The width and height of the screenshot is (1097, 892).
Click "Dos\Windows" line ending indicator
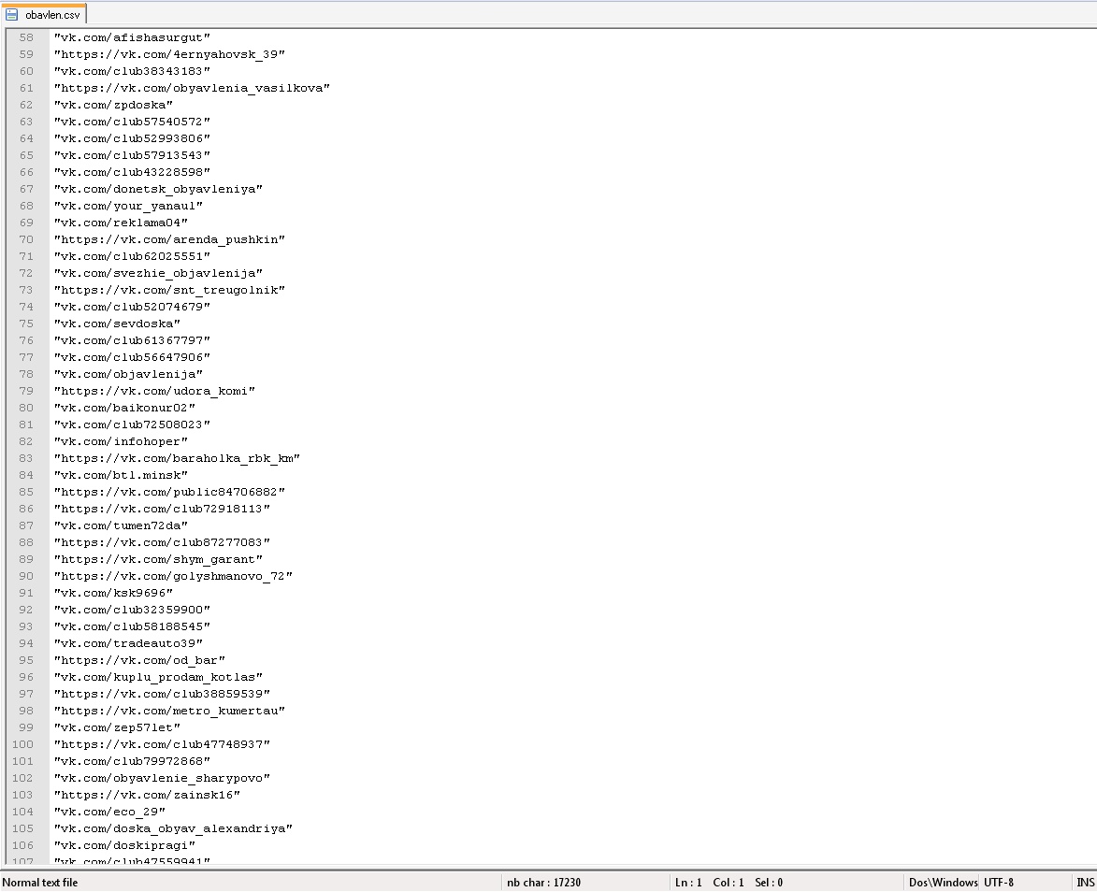coord(943,883)
